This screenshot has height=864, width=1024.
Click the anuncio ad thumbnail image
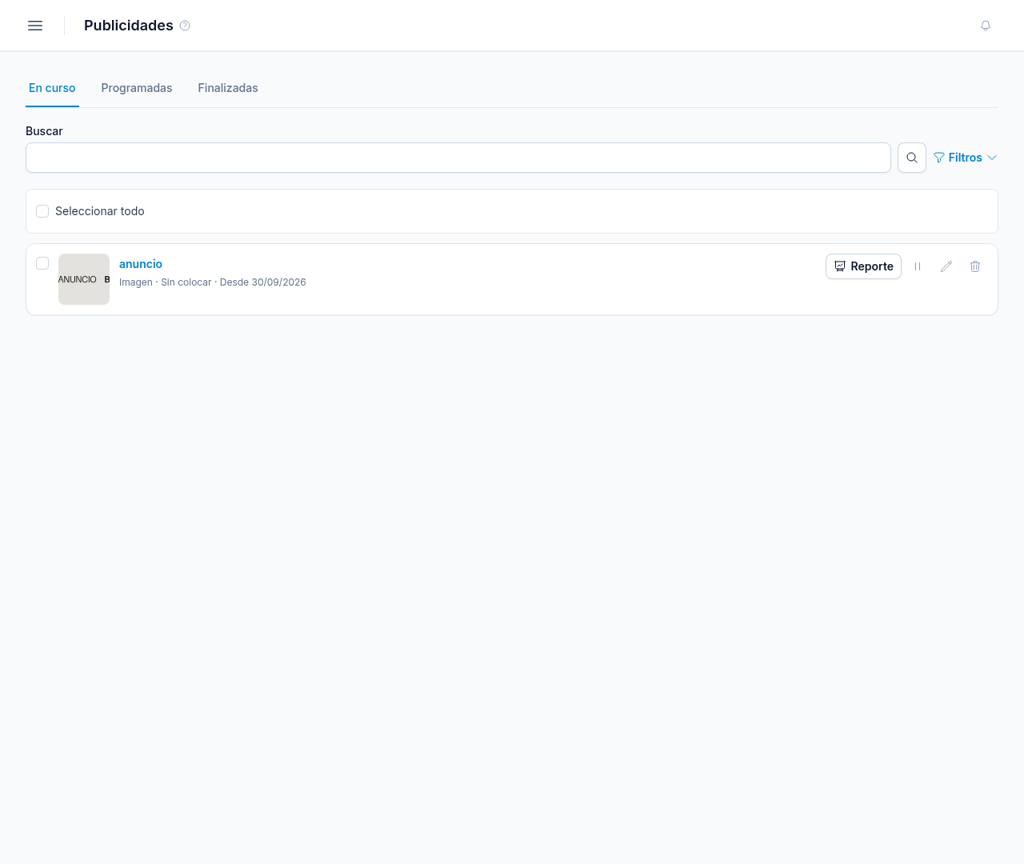[x=84, y=279]
